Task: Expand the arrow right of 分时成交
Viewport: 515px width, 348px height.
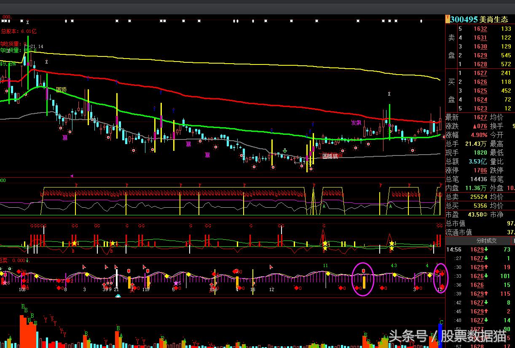Action: click(x=513, y=241)
